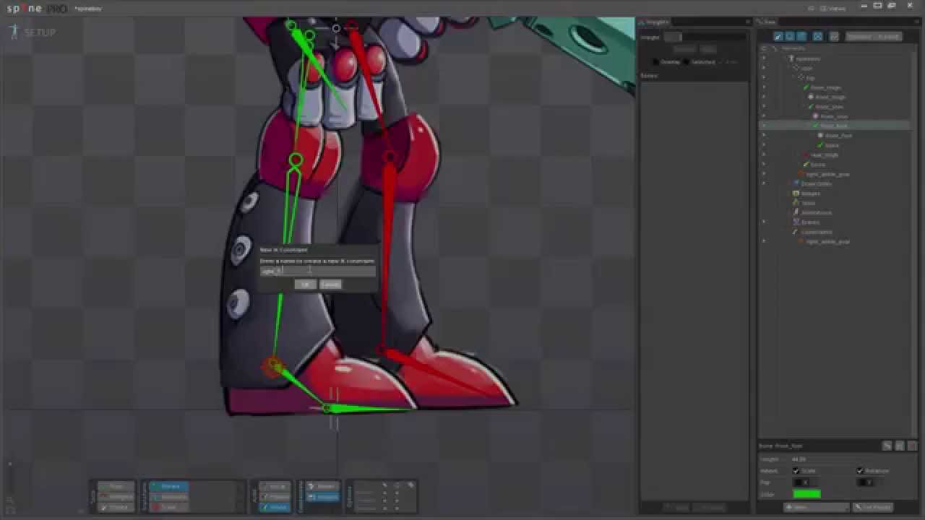Toggle visibility dot of front_thigh bone row
The image size is (925, 520).
point(764,87)
